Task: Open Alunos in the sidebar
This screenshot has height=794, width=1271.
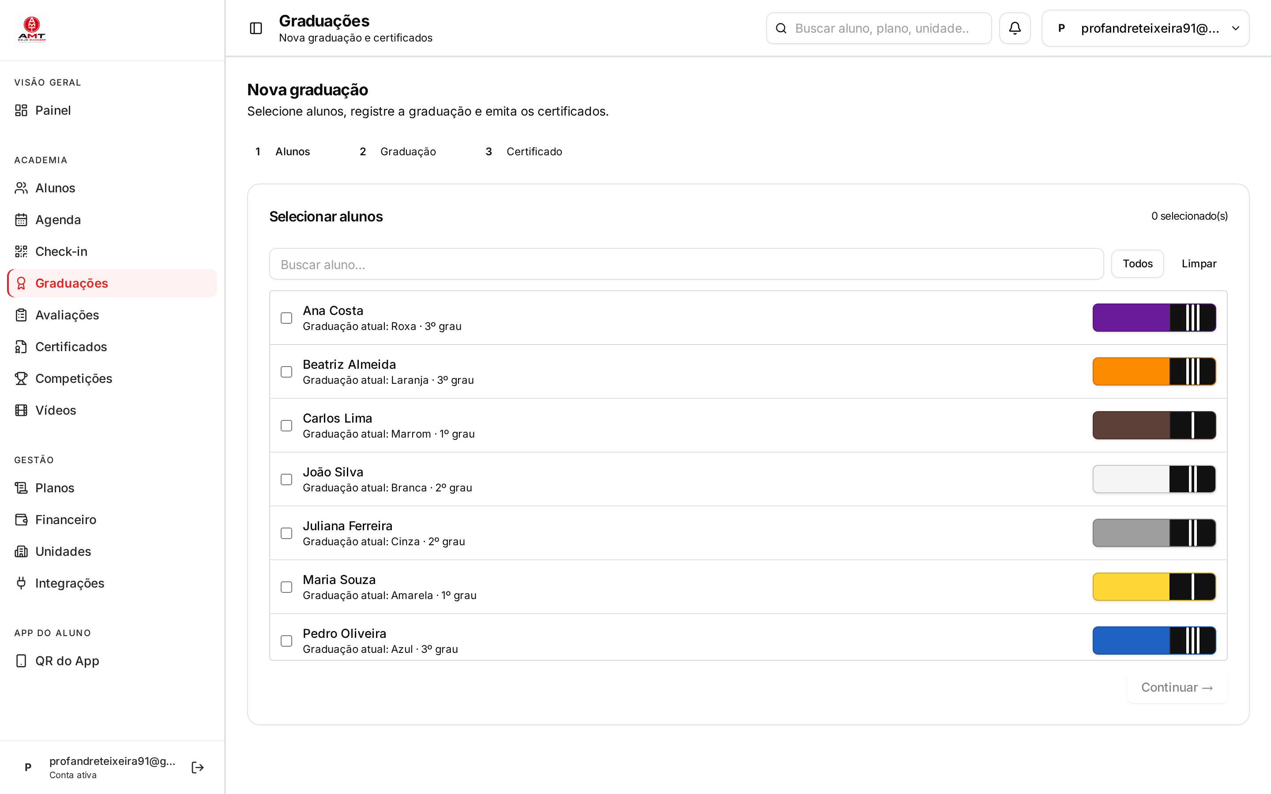Action: pos(112,188)
